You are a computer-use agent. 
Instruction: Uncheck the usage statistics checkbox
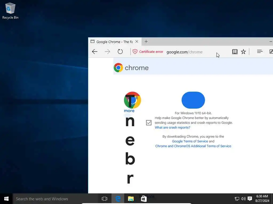(x=149, y=123)
